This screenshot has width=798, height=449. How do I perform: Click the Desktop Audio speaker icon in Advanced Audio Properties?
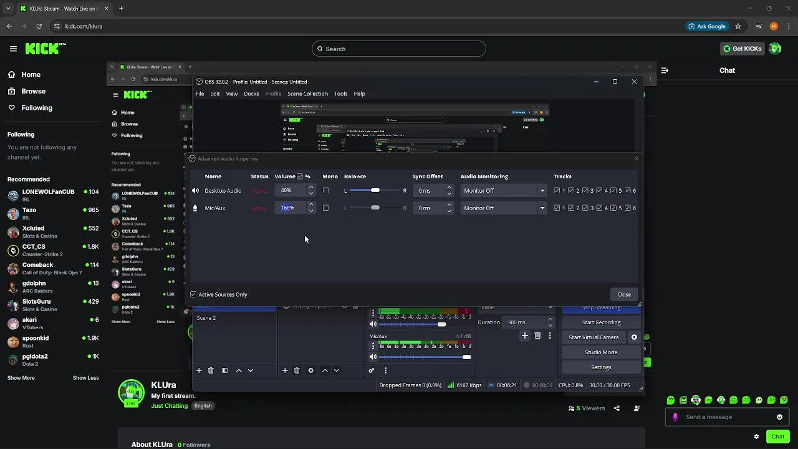(195, 190)
